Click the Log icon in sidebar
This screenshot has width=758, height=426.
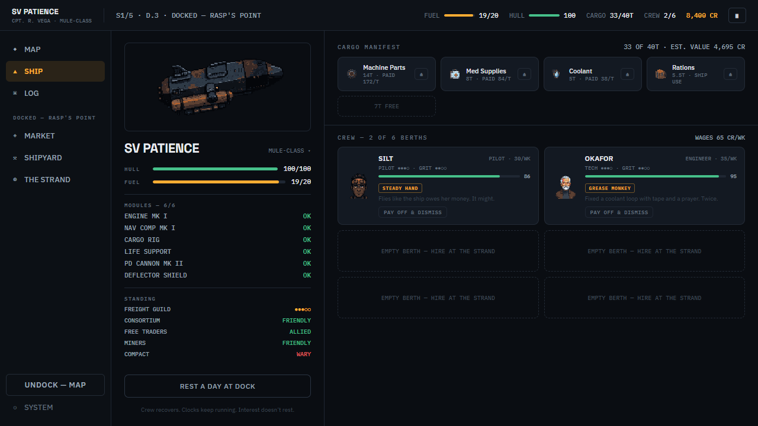[x=15, y=93]
